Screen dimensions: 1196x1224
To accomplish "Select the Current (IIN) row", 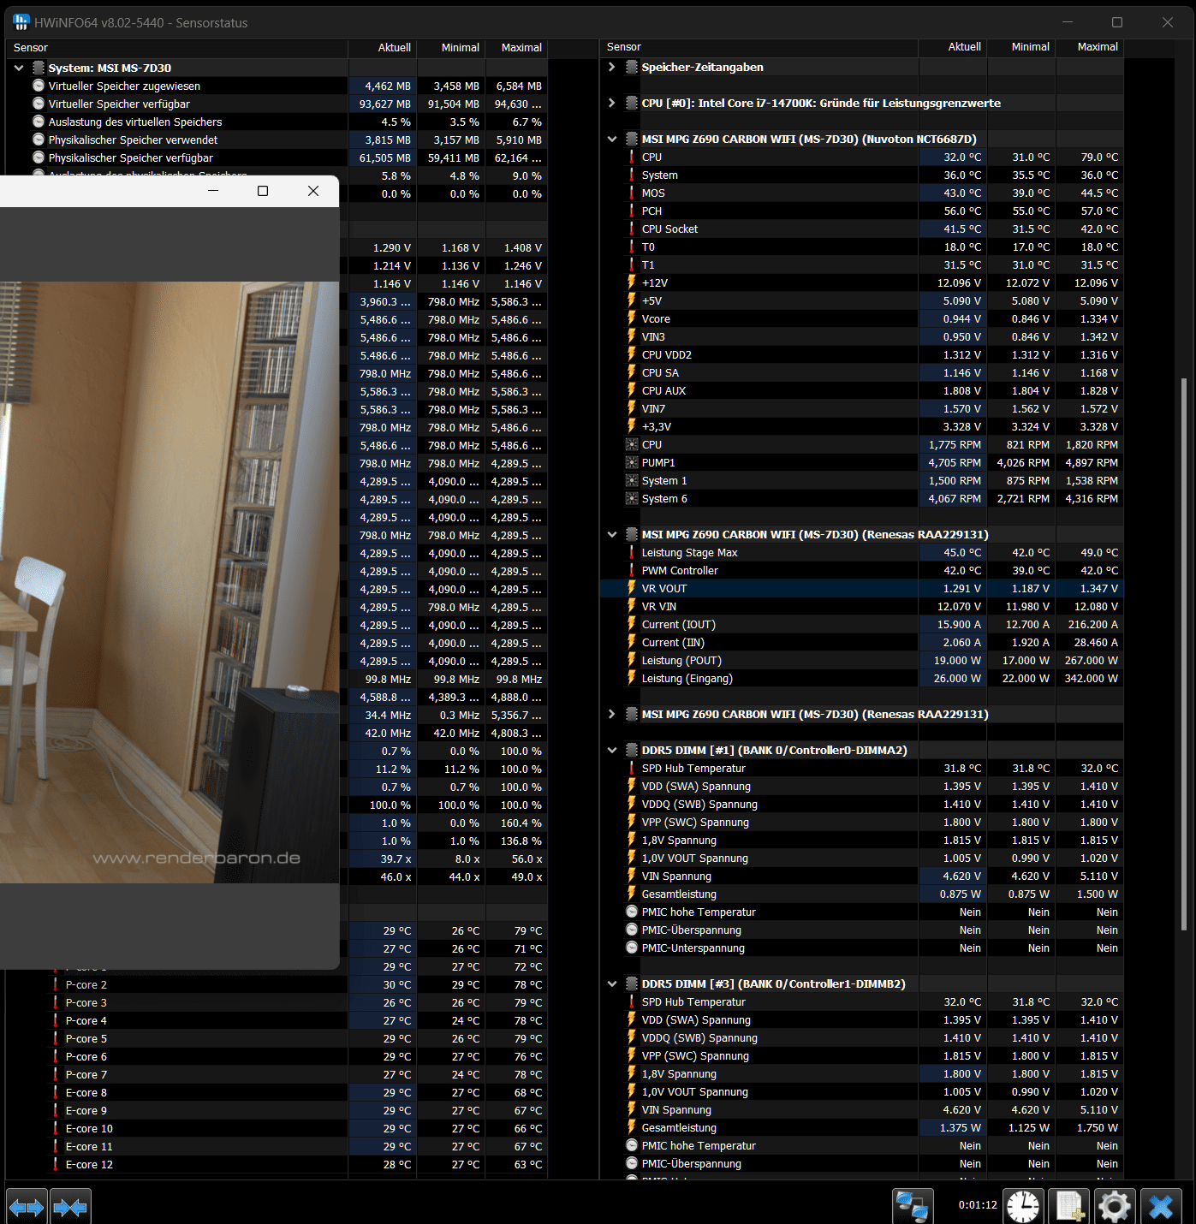I will [862, 642].
